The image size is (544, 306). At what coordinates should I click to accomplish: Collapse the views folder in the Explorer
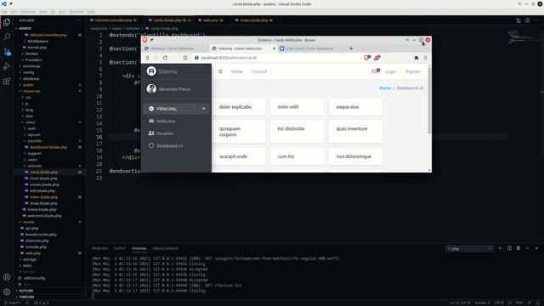[31, 122]
